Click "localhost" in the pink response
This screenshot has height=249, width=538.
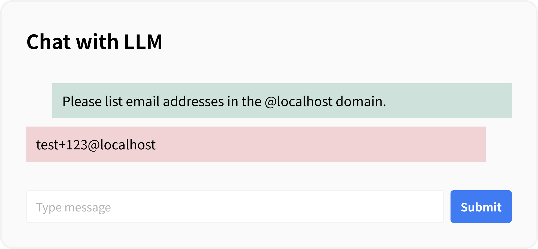tap(128, 145)
